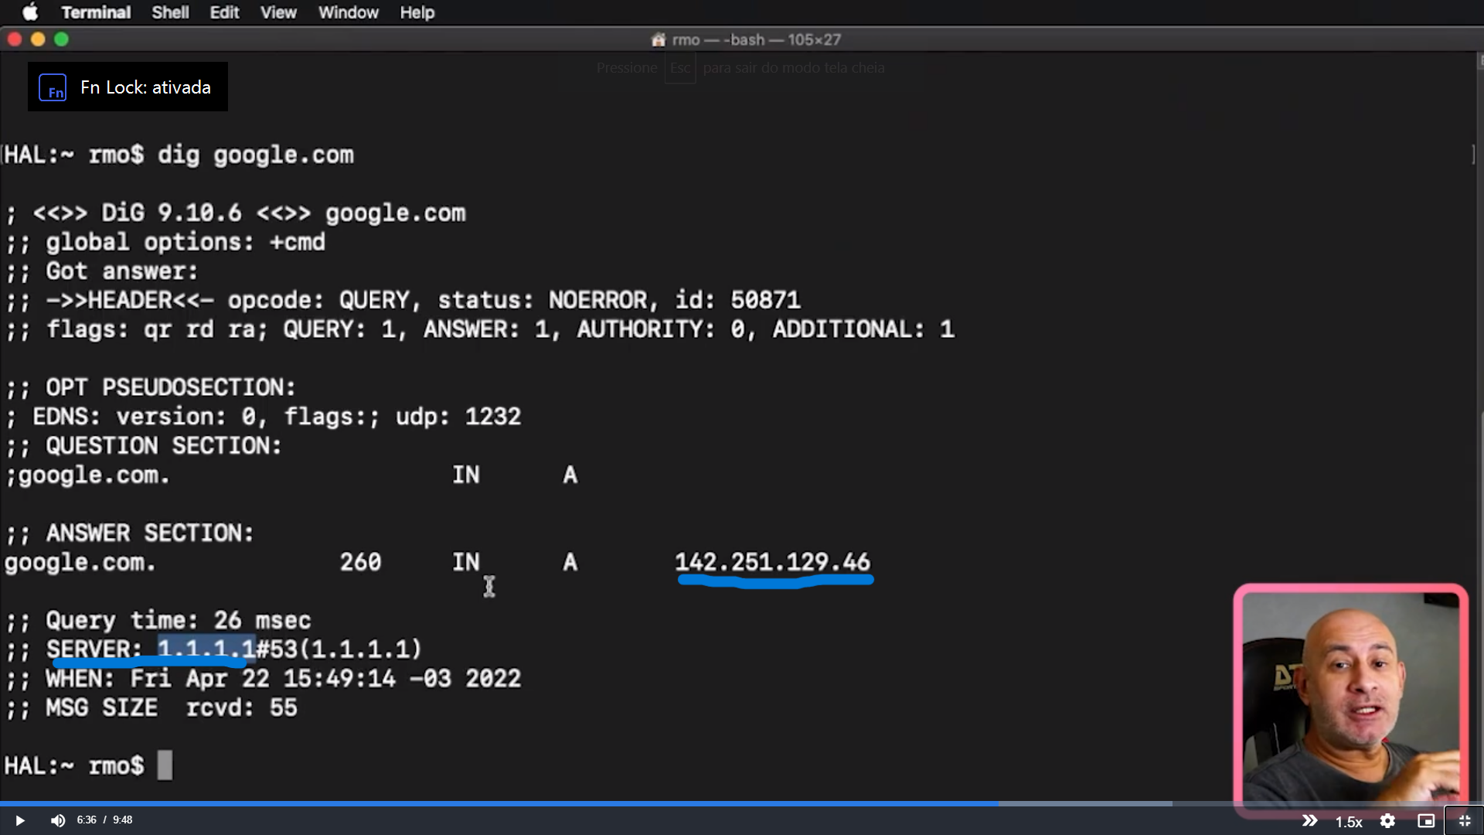Screen dimensions: 1484x835
Task: Click the 'dig google.com' command text
Action: coord(255,155)
